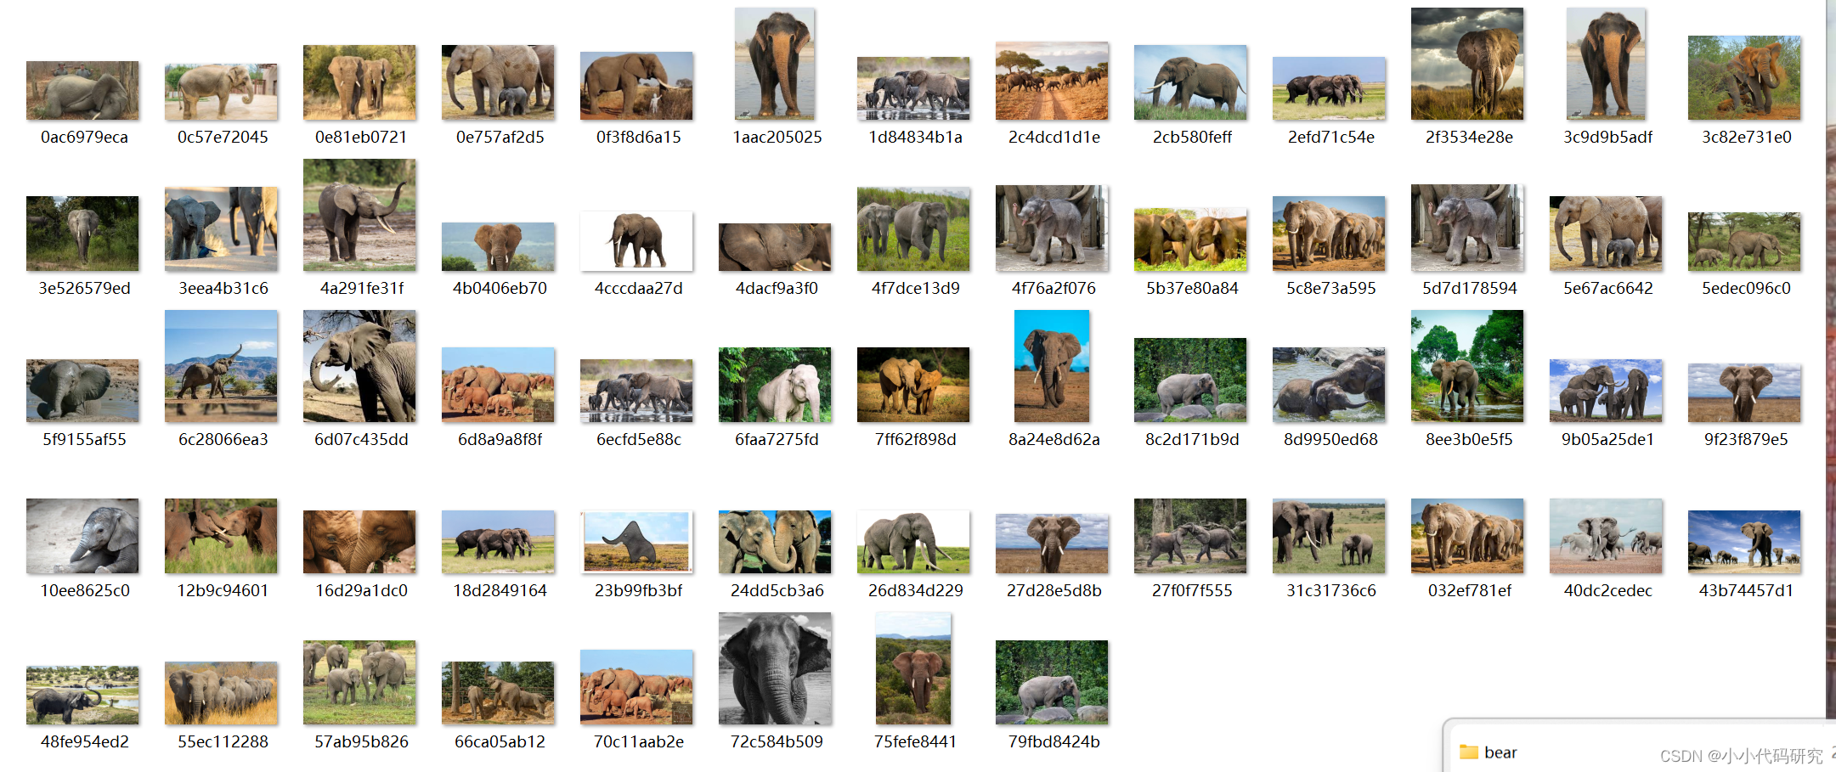1836x772 pixels.
Task: Choose the 032ef781ef thumbnail
Action: click(x=1467, y=536)
